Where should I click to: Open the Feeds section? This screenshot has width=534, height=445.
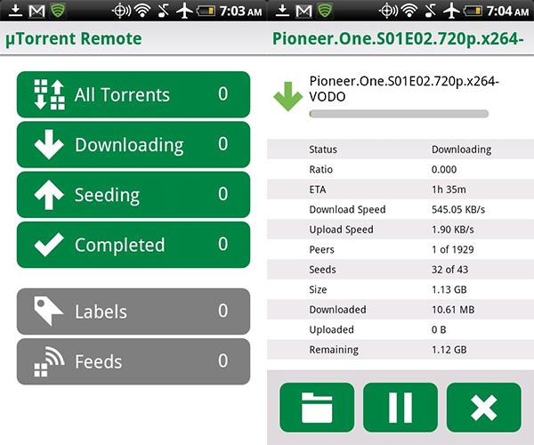133,361
